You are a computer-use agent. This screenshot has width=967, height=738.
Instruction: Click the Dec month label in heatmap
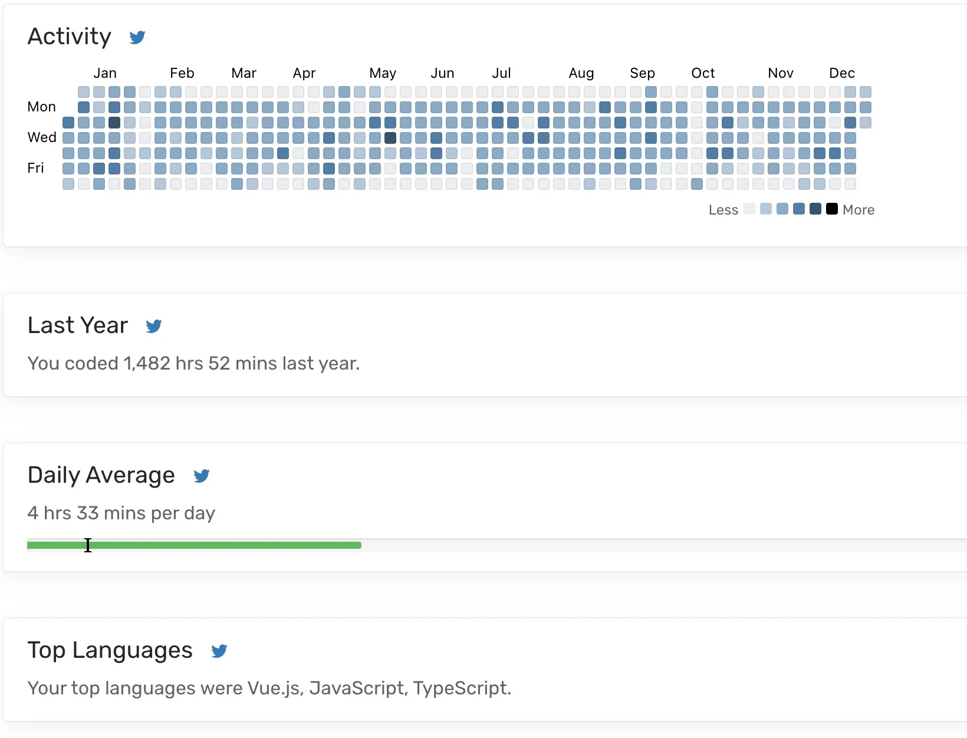coord(842,73)
